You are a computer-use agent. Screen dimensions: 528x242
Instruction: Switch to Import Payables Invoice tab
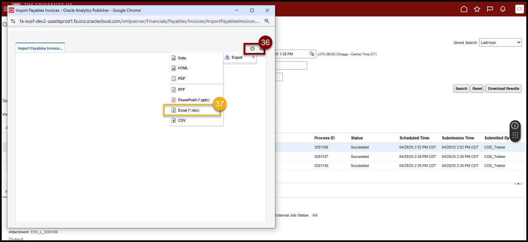pyautogui.click(x=40, y=48)
